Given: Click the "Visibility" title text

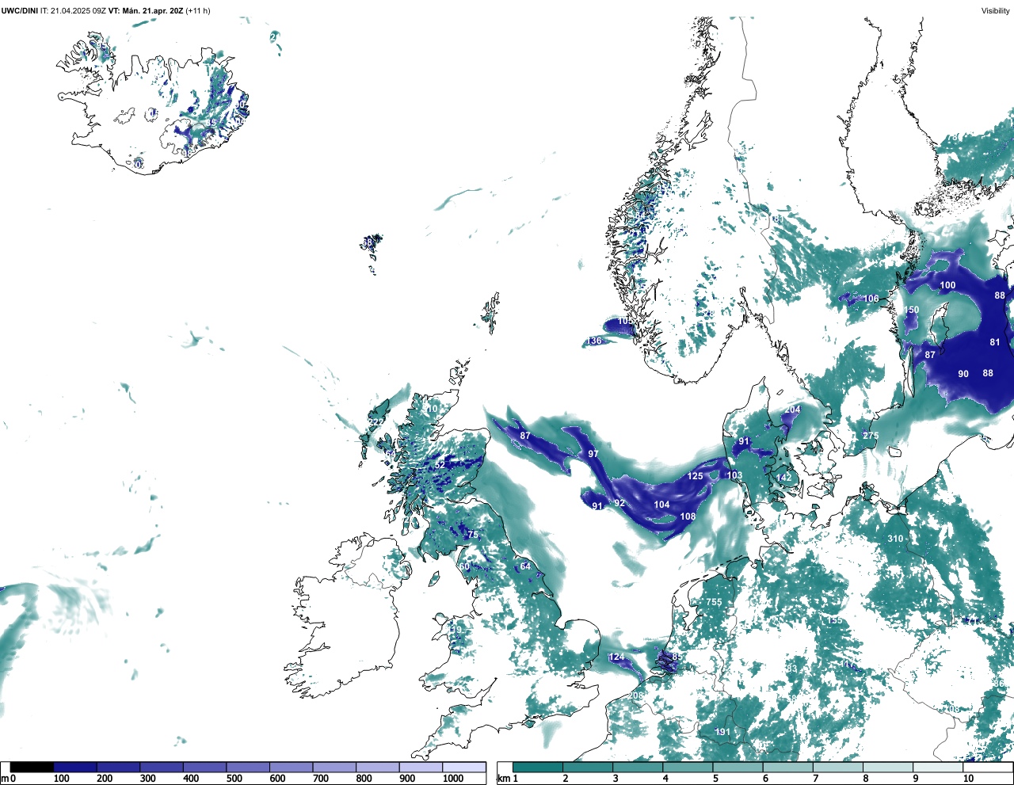Looking at the screenshot, I should tap(995, 10).
